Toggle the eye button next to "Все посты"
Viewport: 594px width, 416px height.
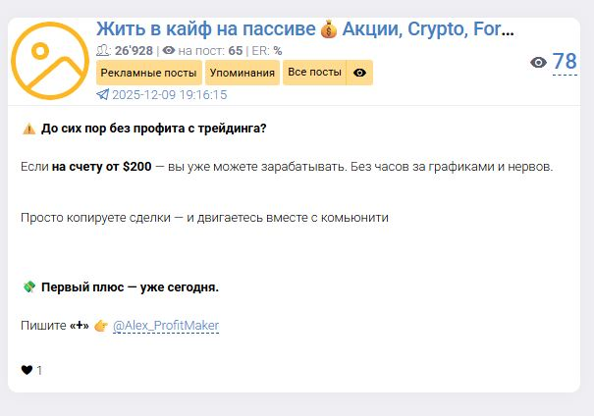(360, 73)
